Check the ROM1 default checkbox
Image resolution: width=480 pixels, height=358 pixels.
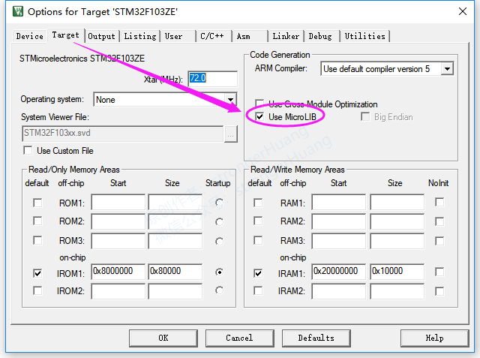click(37, 203)
